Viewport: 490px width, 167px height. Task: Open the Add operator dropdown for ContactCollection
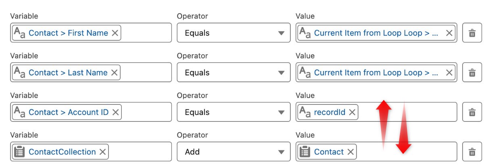pos(233,152)
